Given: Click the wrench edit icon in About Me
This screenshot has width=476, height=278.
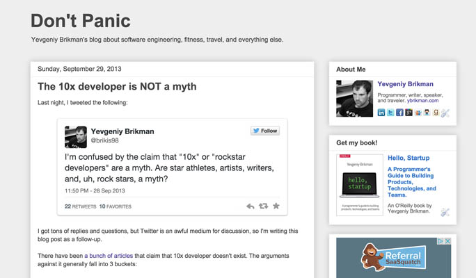Looking at the screenshot, I should pos(445,113).
